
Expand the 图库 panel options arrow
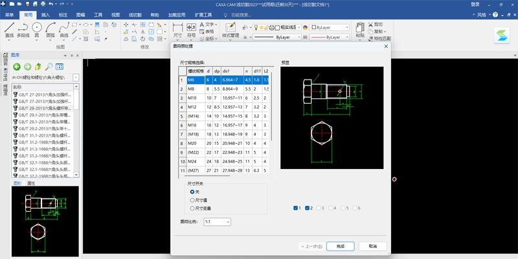(x=65, y=56)
